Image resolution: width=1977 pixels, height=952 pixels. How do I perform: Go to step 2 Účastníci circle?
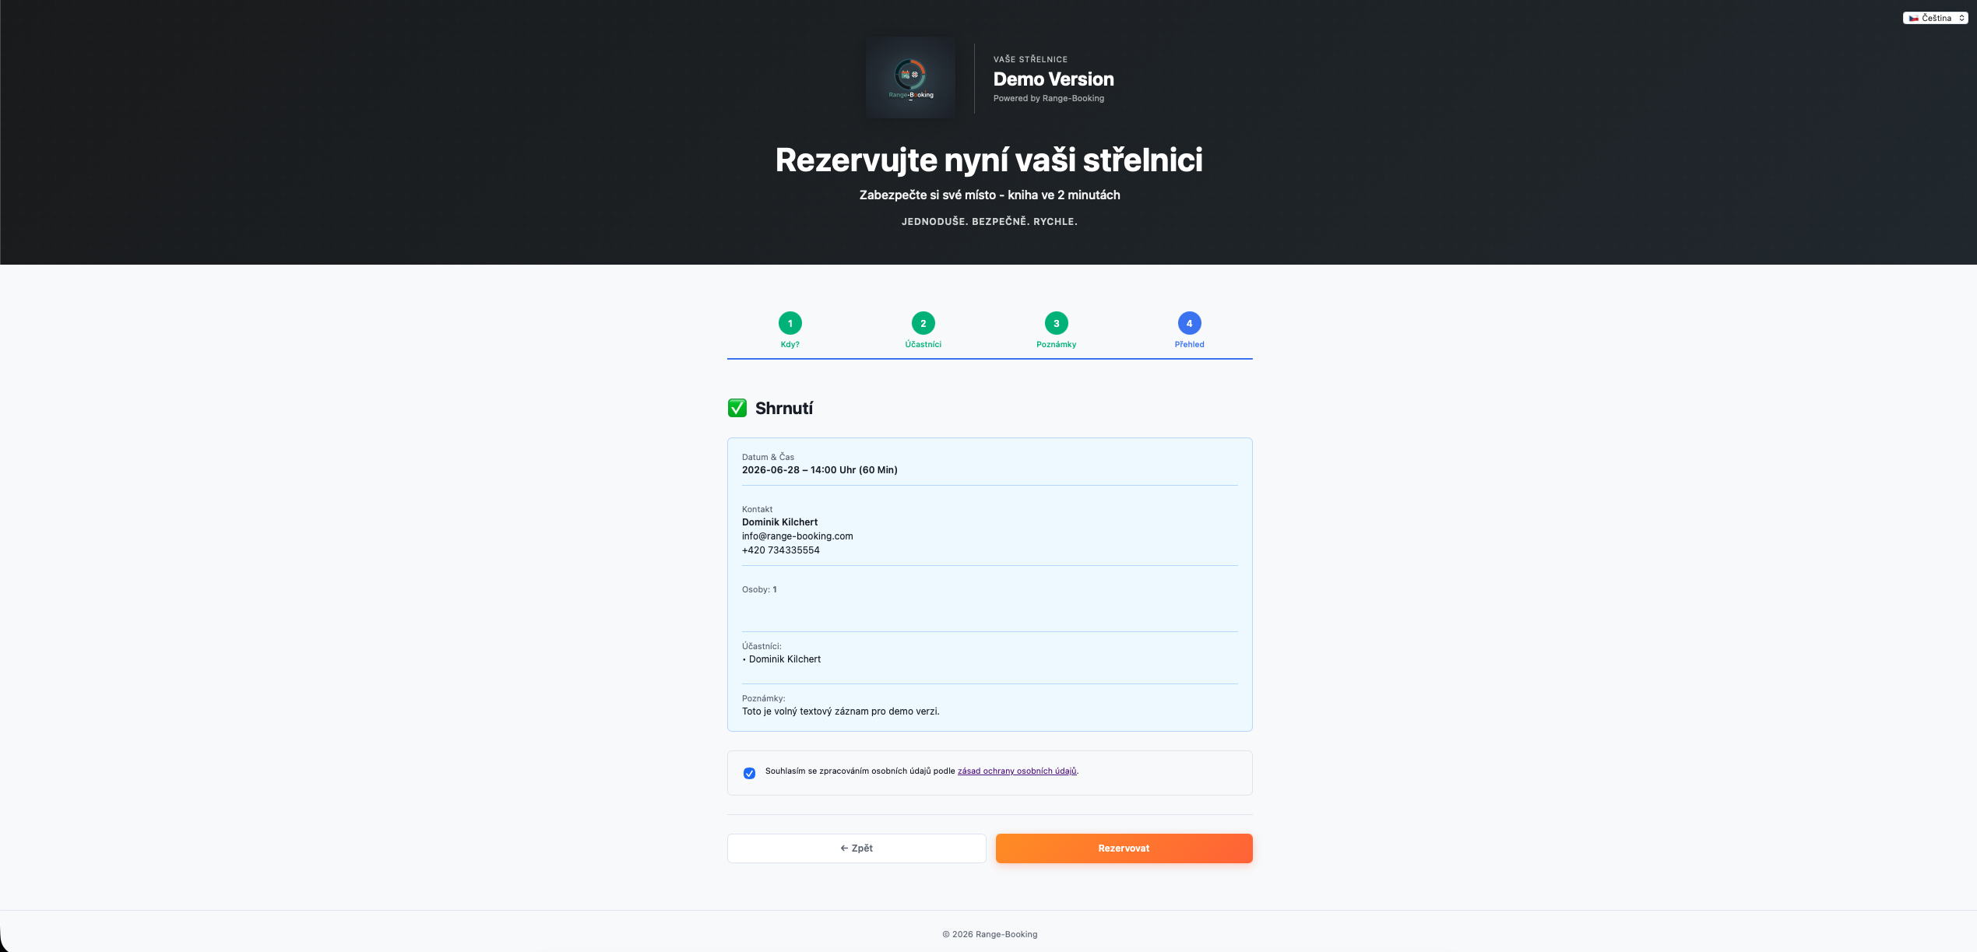tap(923, 323)
